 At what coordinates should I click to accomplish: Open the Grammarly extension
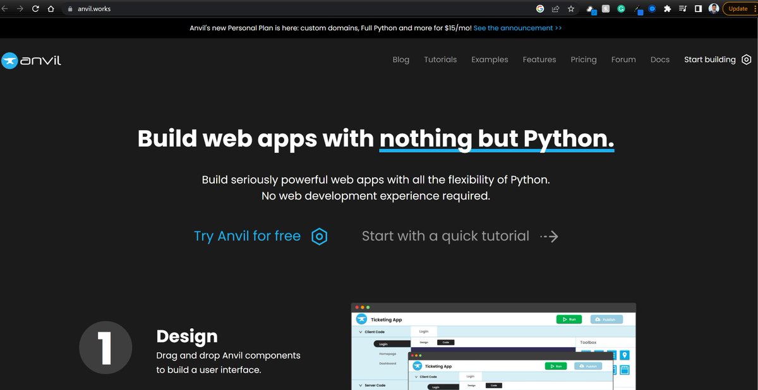pyautogui.click(x=622, y=9)
